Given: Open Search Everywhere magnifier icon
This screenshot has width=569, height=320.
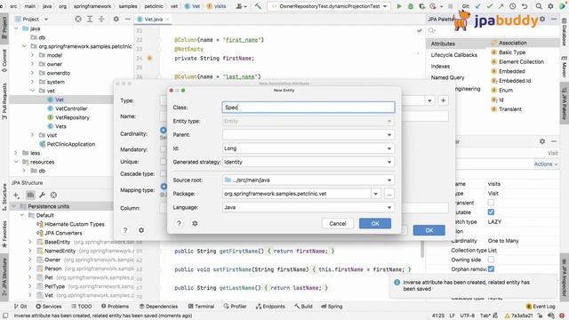Looking at the screenshot, I should click(539, 6).
